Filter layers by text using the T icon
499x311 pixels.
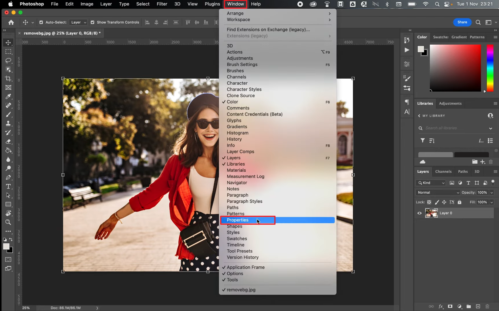click(x=468, y=183)
